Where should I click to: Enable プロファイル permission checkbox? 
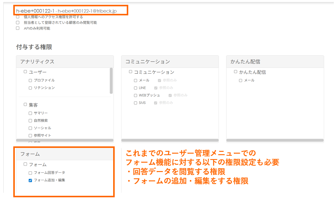30,80
